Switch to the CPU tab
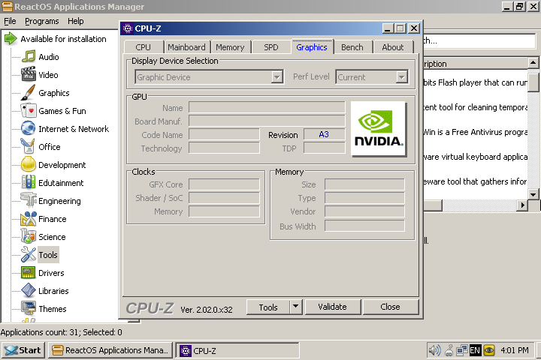 pyautogui.click(x=144, y=47)
